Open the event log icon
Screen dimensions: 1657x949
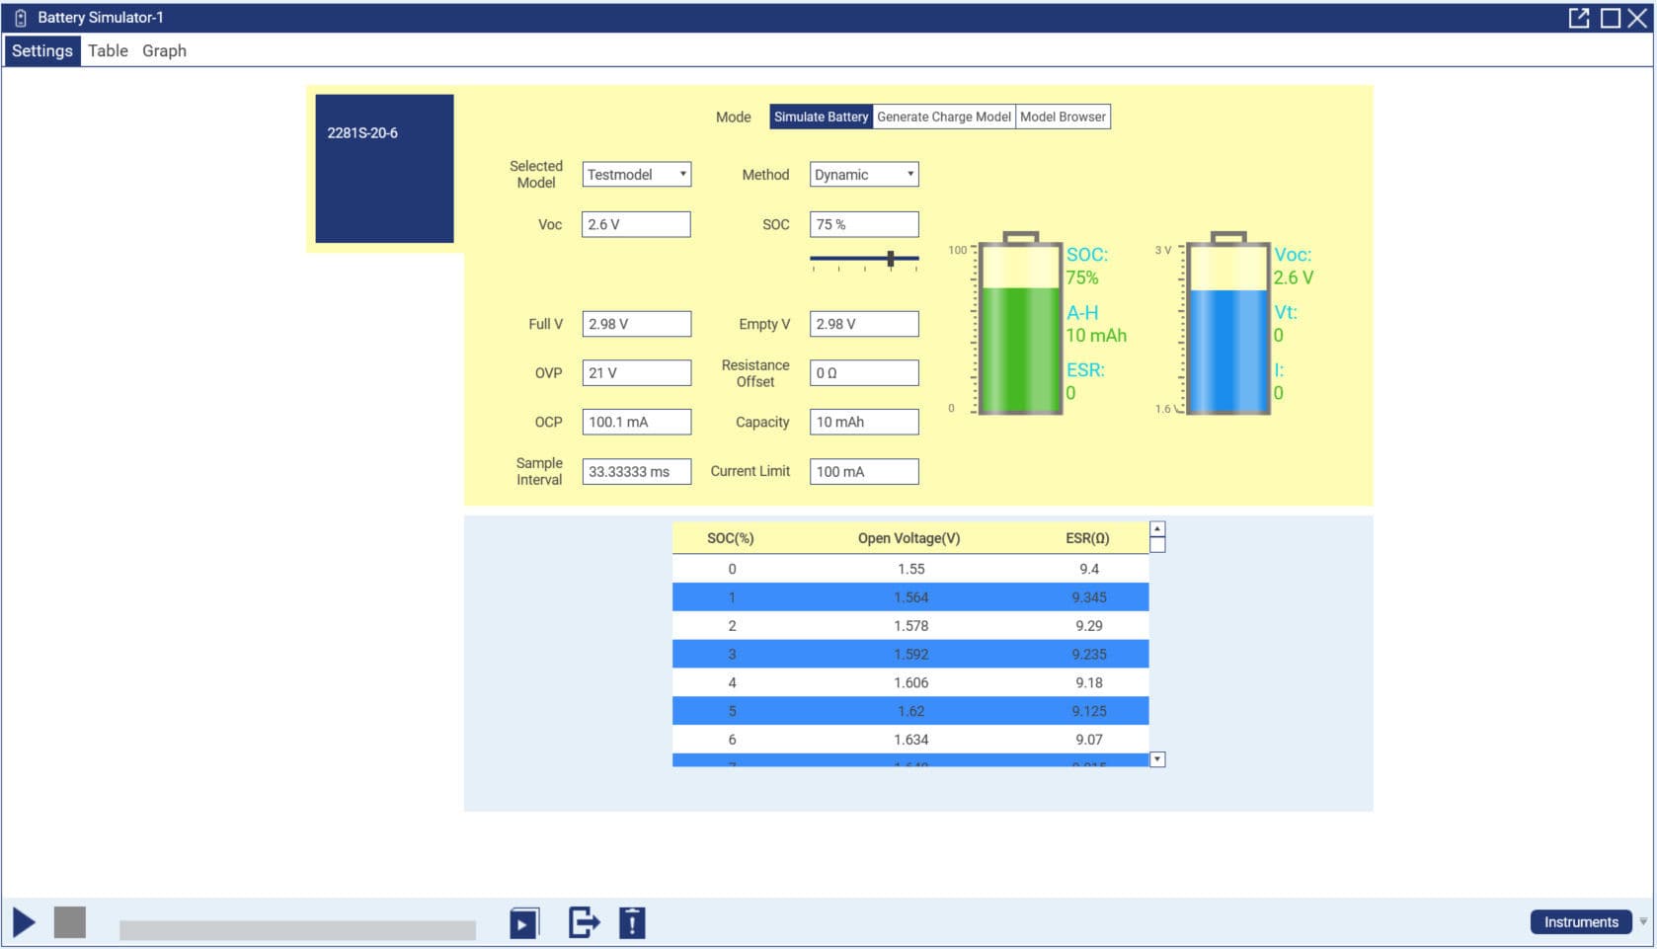tap(632, 922)
